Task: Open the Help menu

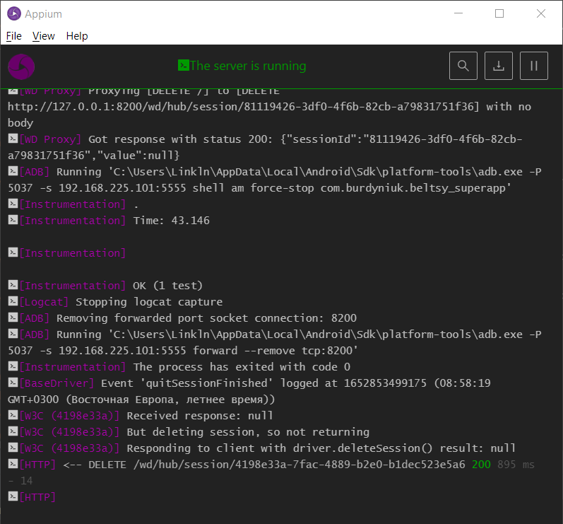Action: 77,36
